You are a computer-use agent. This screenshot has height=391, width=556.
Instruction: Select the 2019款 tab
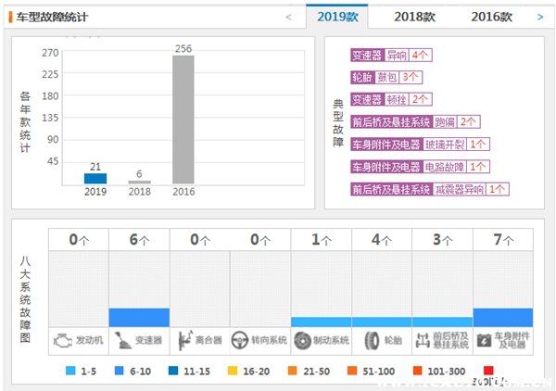(x=337, y=17)
